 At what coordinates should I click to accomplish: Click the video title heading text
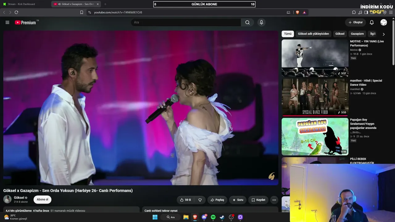[x=68, y=191]
